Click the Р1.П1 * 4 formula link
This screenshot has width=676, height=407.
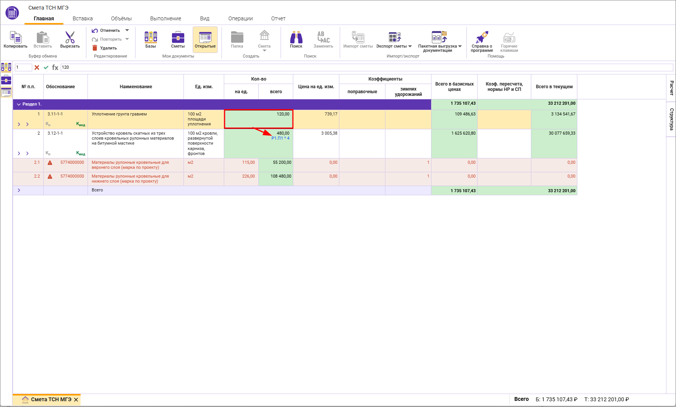280,138
